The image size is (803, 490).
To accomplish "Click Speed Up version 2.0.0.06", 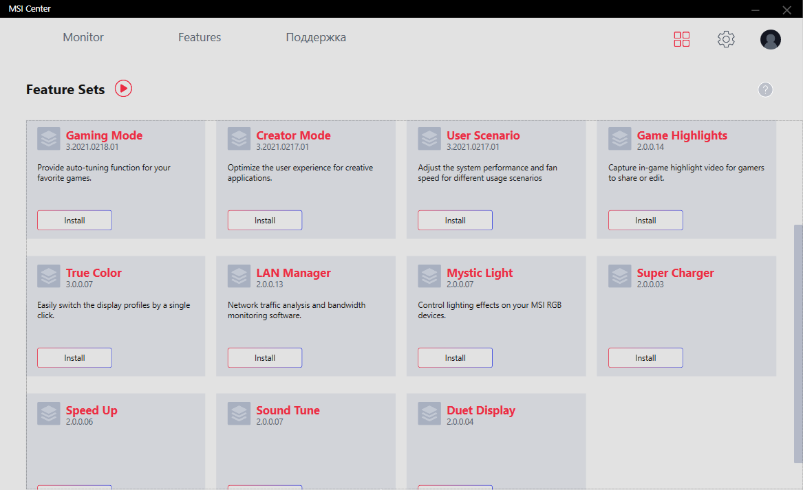I will 79,423.
